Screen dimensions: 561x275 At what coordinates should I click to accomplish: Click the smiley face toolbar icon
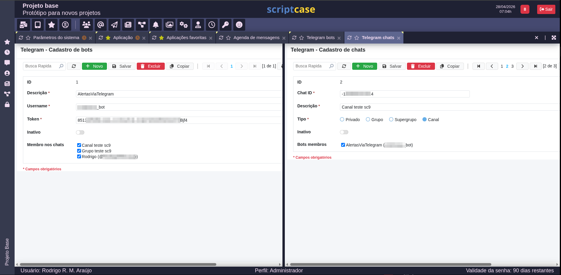(239, 25)
